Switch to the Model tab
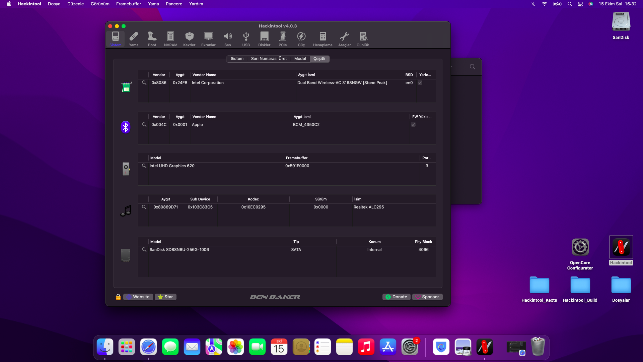 pos(300,59)
